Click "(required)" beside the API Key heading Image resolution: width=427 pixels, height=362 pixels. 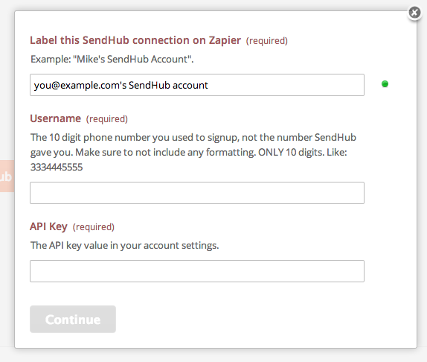pos(94,227)
